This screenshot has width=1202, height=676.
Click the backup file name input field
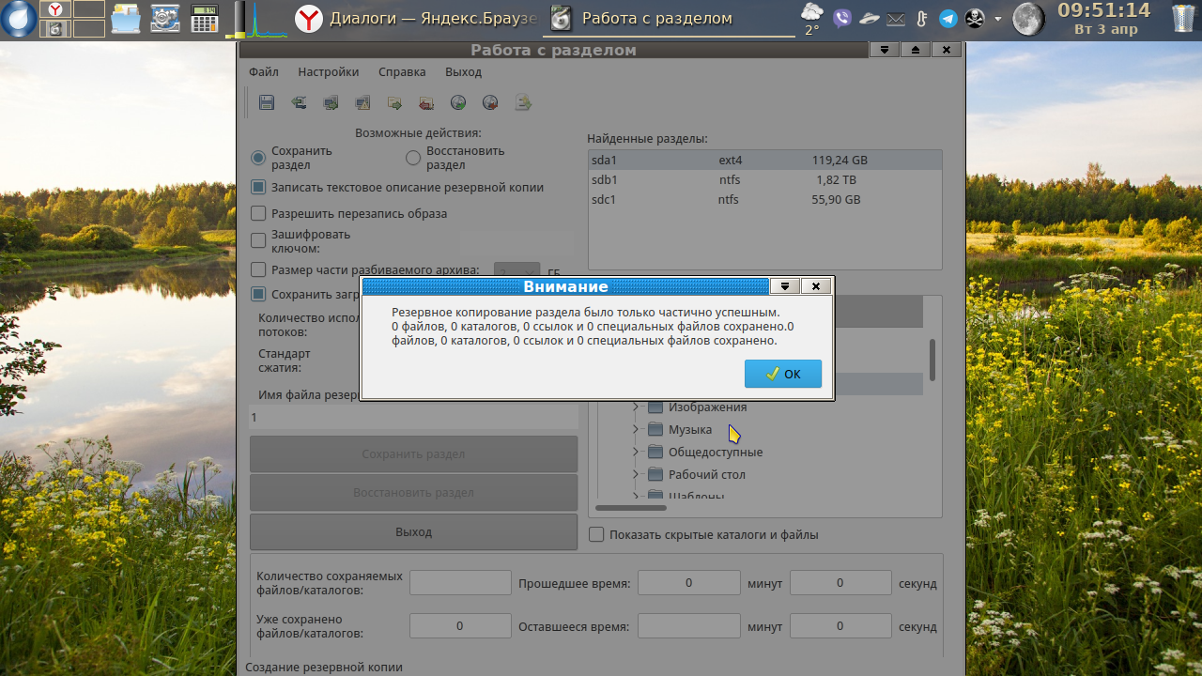click(x=413, y=417)
